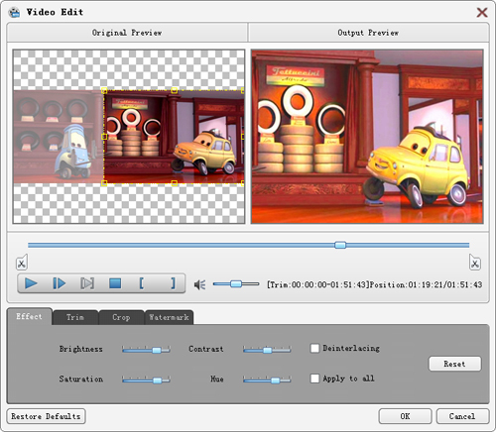
Task: Click the output preview image
Action: 367,137
